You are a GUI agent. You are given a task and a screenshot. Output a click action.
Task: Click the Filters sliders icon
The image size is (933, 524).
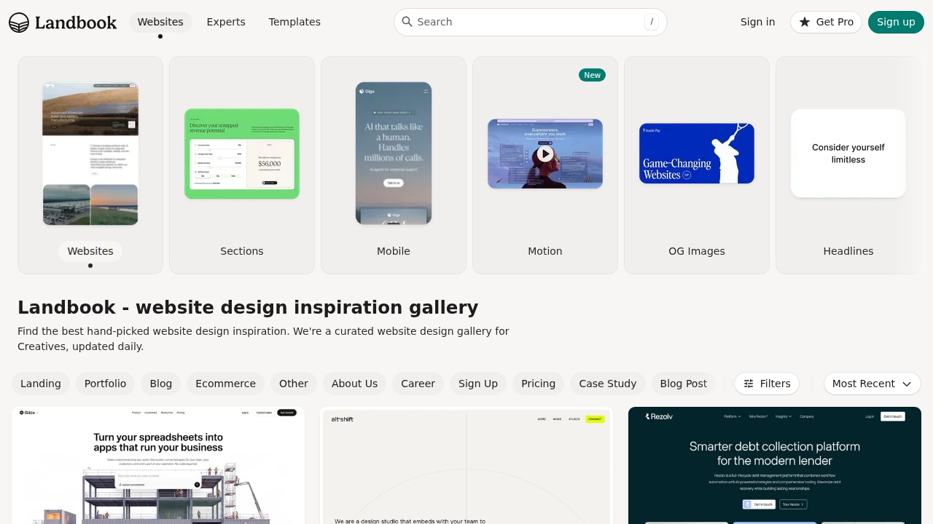[749, 384]
